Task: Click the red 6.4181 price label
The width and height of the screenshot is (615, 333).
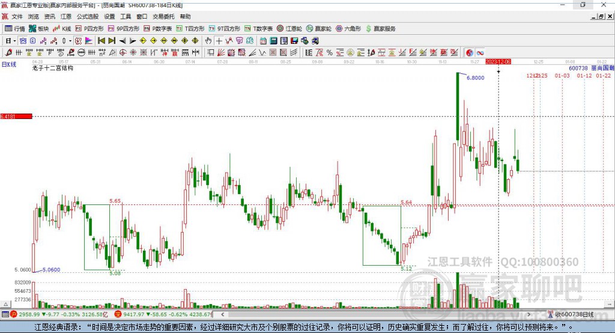Action: pos(16,116)
